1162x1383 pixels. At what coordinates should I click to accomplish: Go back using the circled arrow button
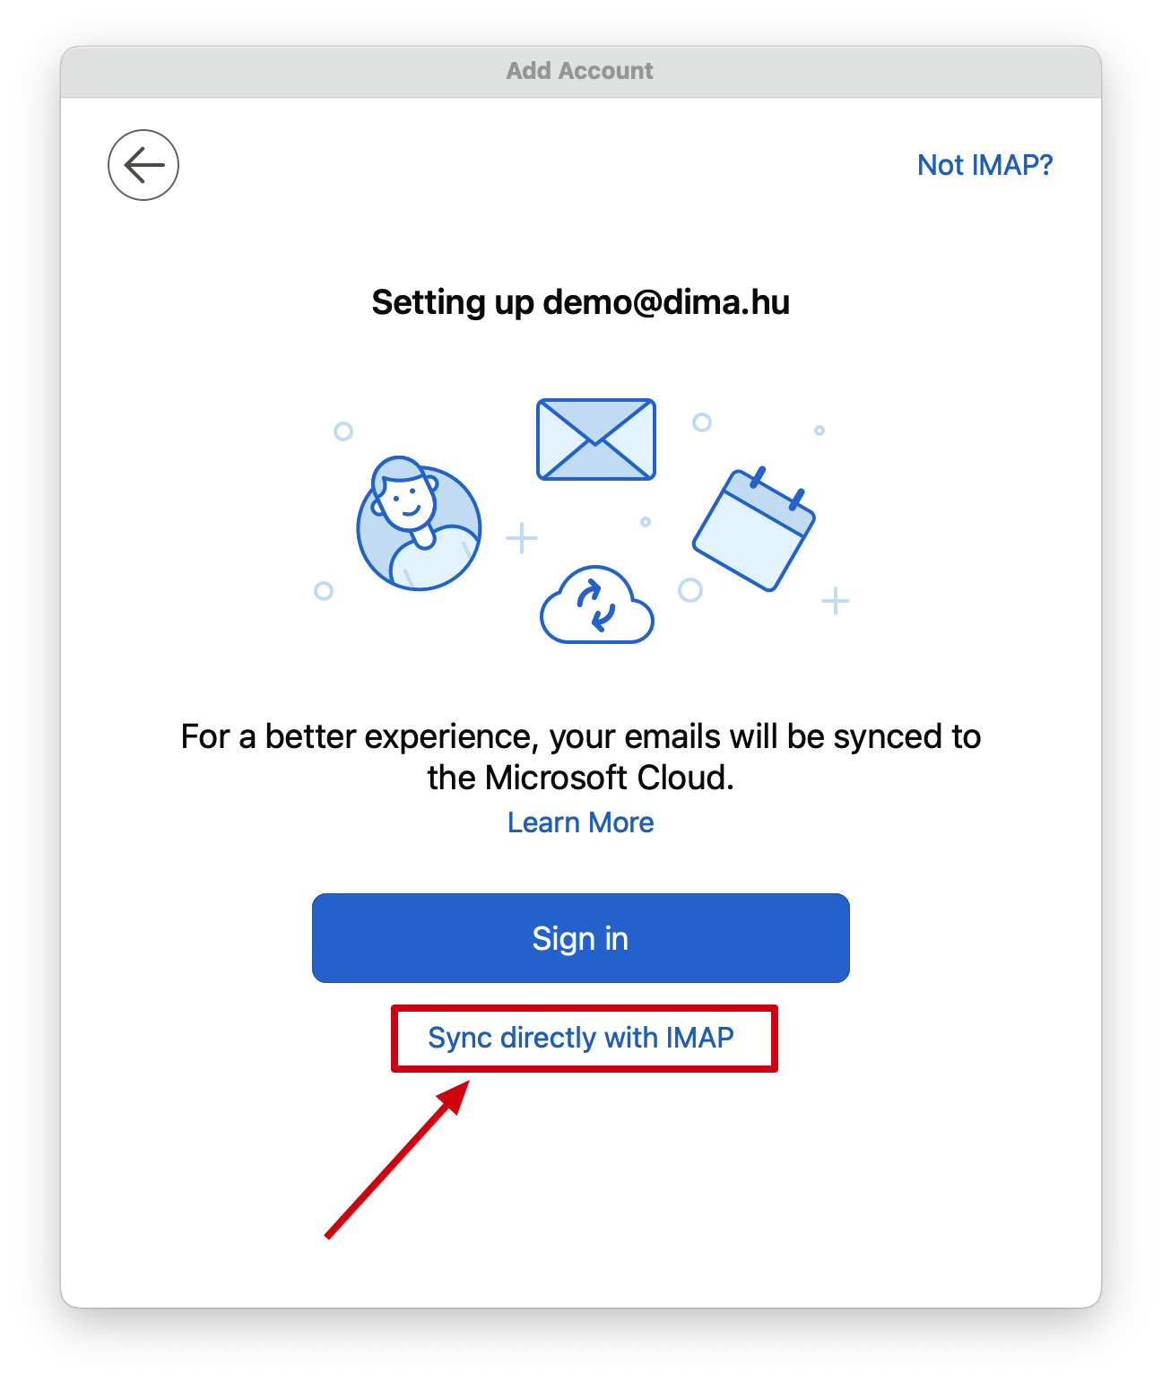click(x=143, y=165)
